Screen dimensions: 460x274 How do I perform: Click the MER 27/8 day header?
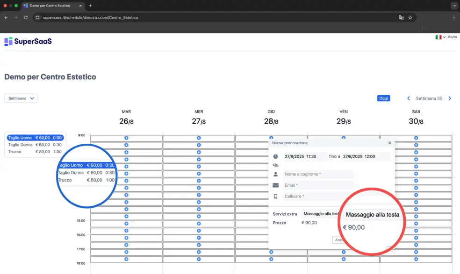[199, 118]
